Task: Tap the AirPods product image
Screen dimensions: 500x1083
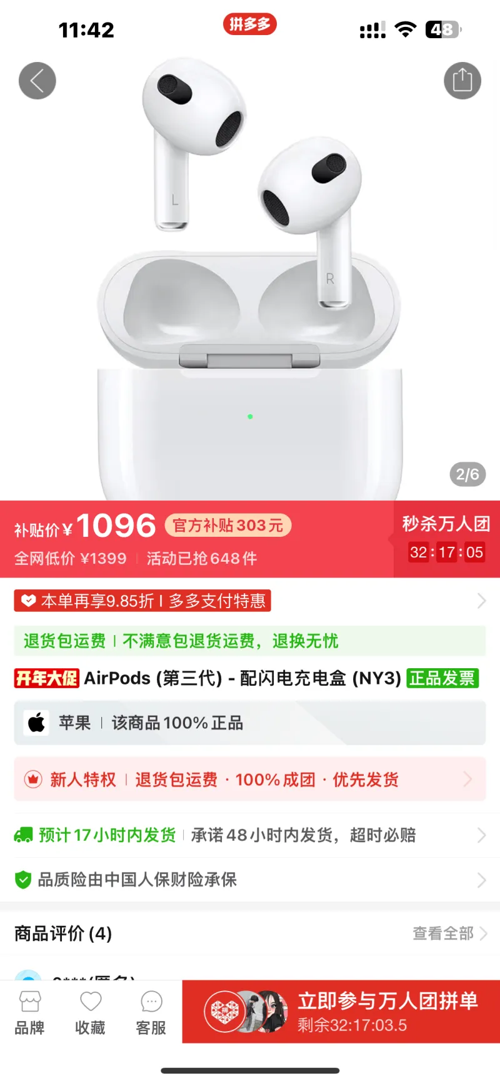Action: (250, 275)
